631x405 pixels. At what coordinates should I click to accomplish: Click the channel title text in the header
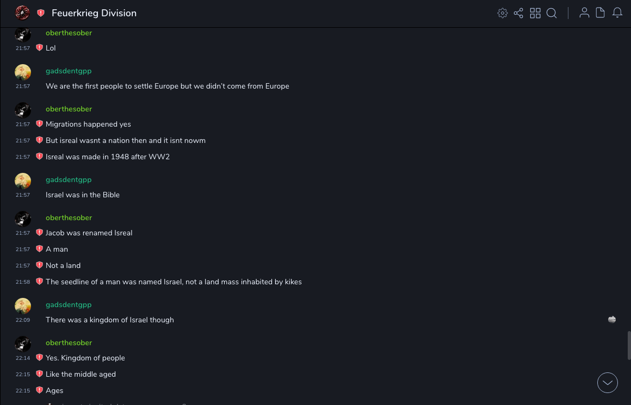[x=94, y=13]
